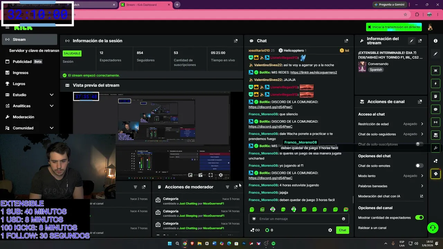Pop out the Acciones de canal panel

(x=420, y=102)
